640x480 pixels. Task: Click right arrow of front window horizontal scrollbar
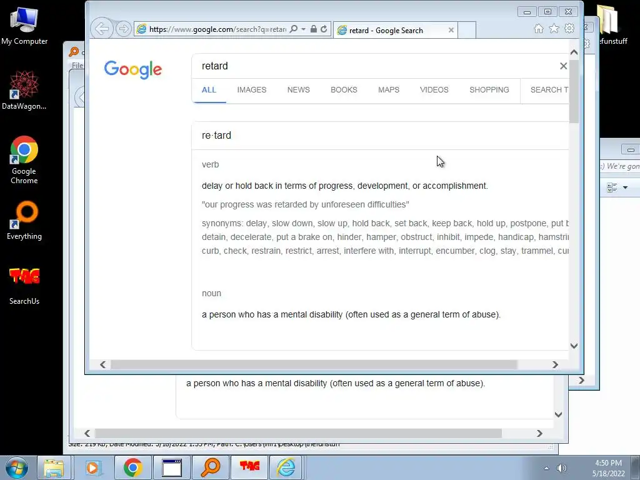click(555, 364)
